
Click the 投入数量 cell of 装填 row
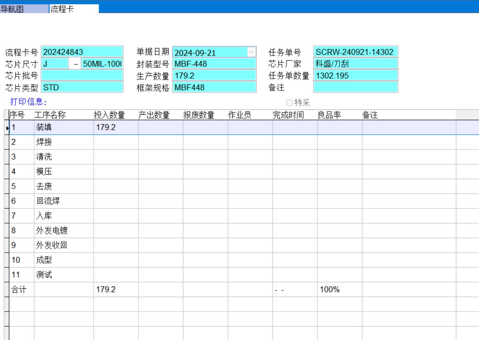[115, 127]
